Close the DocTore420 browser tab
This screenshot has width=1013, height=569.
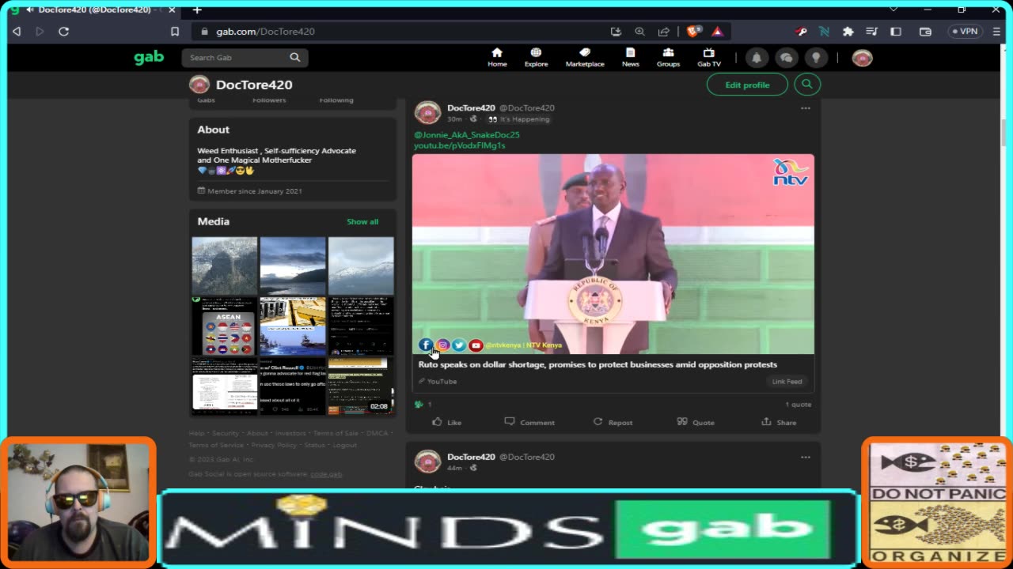pyautogui.click(x=172, y=9)
